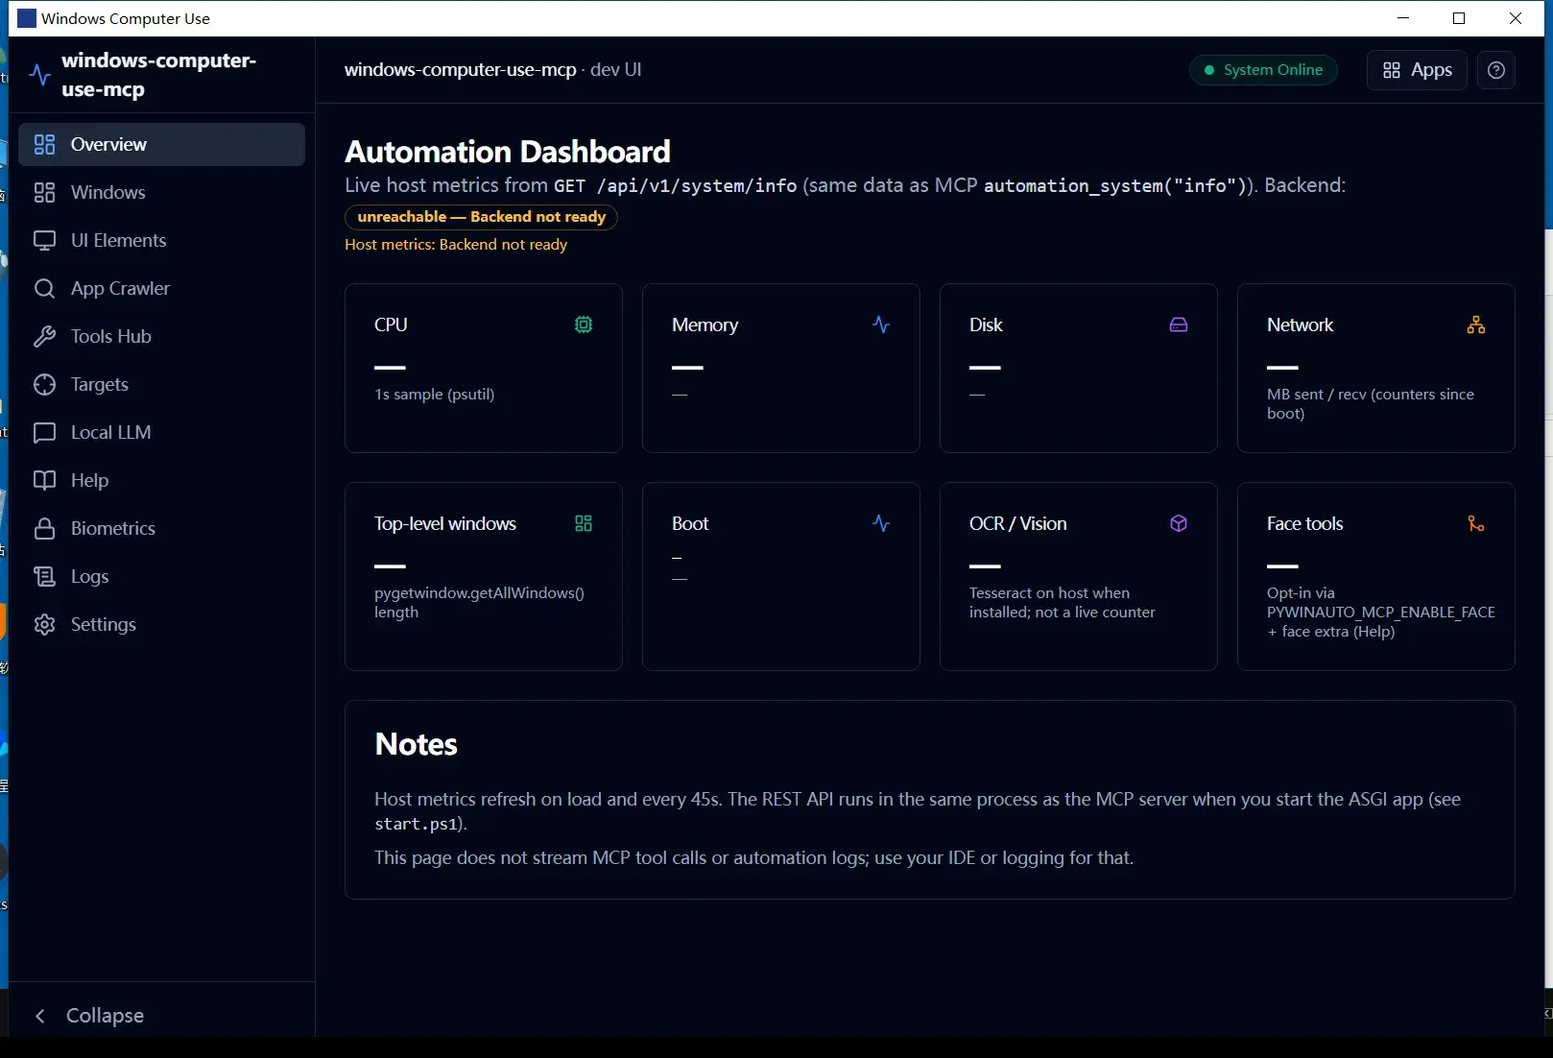
Task: Click the System Online status badge
Action: 1263,70
